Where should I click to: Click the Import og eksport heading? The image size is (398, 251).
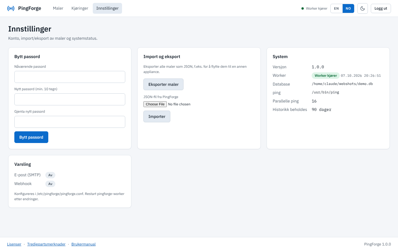pos(162,57)
